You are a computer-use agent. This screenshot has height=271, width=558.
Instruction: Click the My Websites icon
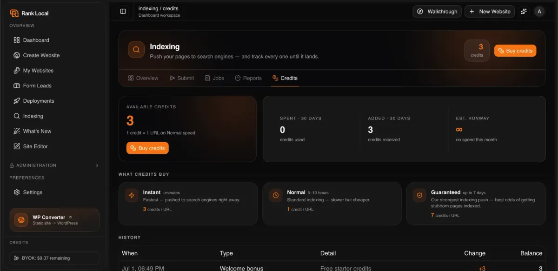(x=17, y=71)
